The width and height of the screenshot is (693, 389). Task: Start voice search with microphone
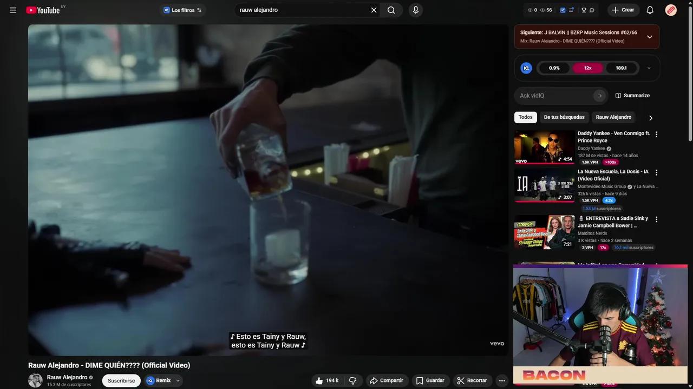(x=416, y=10)
